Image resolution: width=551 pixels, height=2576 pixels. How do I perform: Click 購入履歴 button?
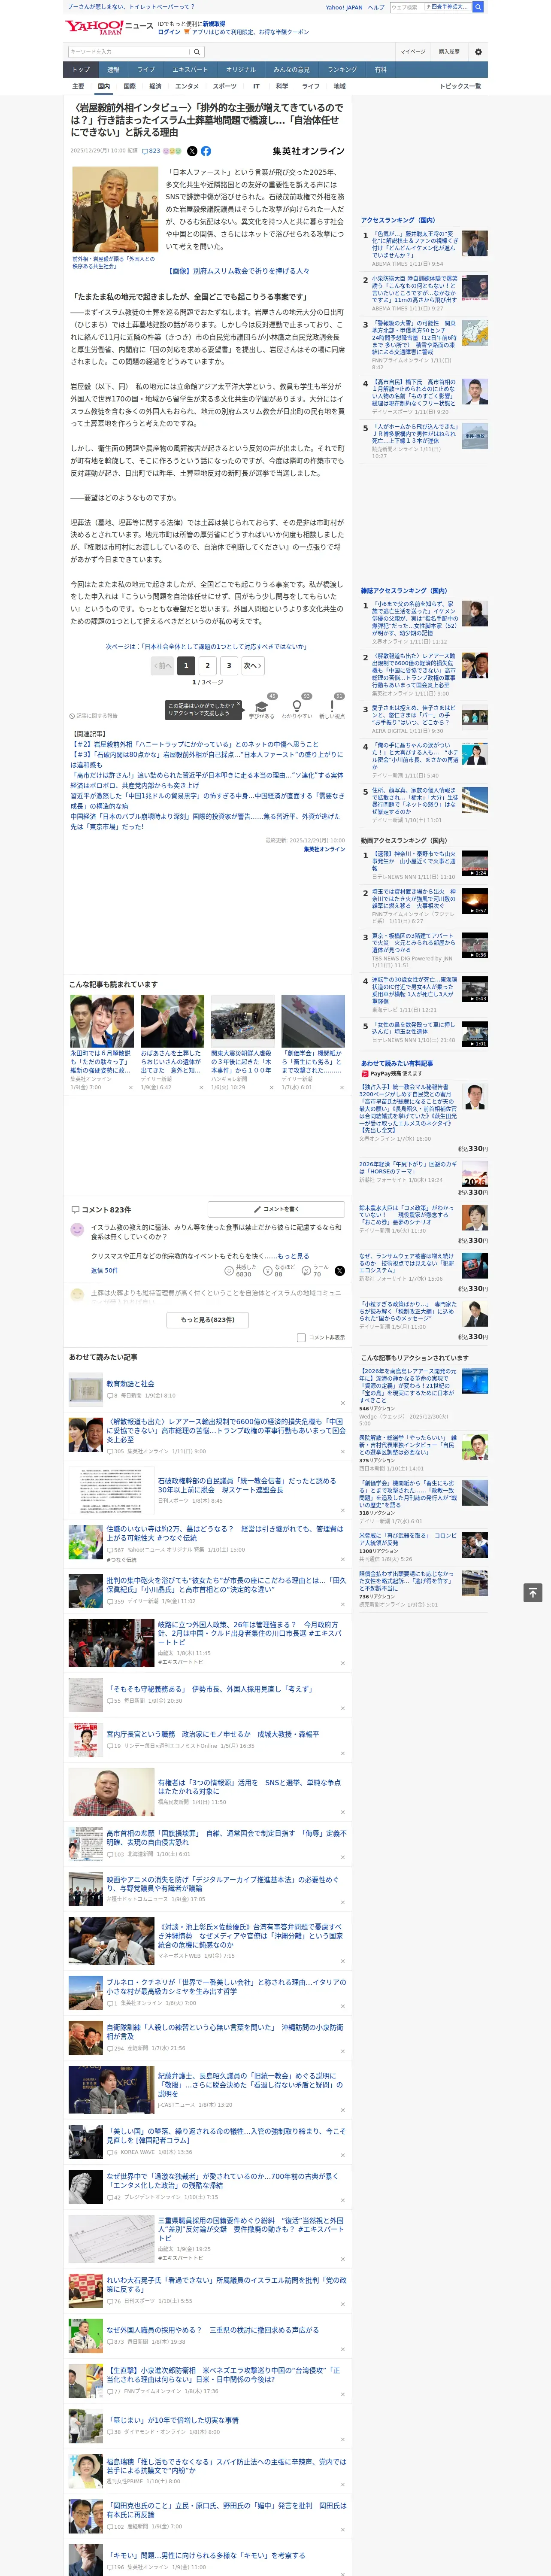coord(449,51)
